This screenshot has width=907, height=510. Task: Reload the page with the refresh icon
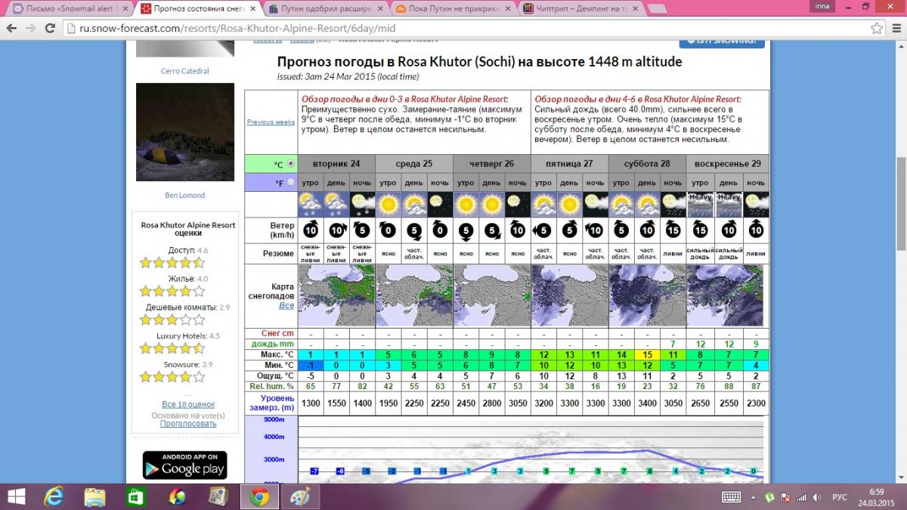point(50,29)
